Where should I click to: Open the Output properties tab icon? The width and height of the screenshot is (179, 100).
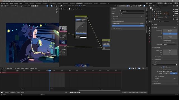(x=150, y=31)
